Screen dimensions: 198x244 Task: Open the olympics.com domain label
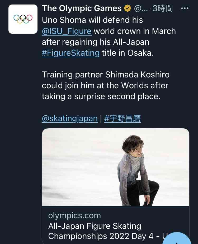(74, 216)
